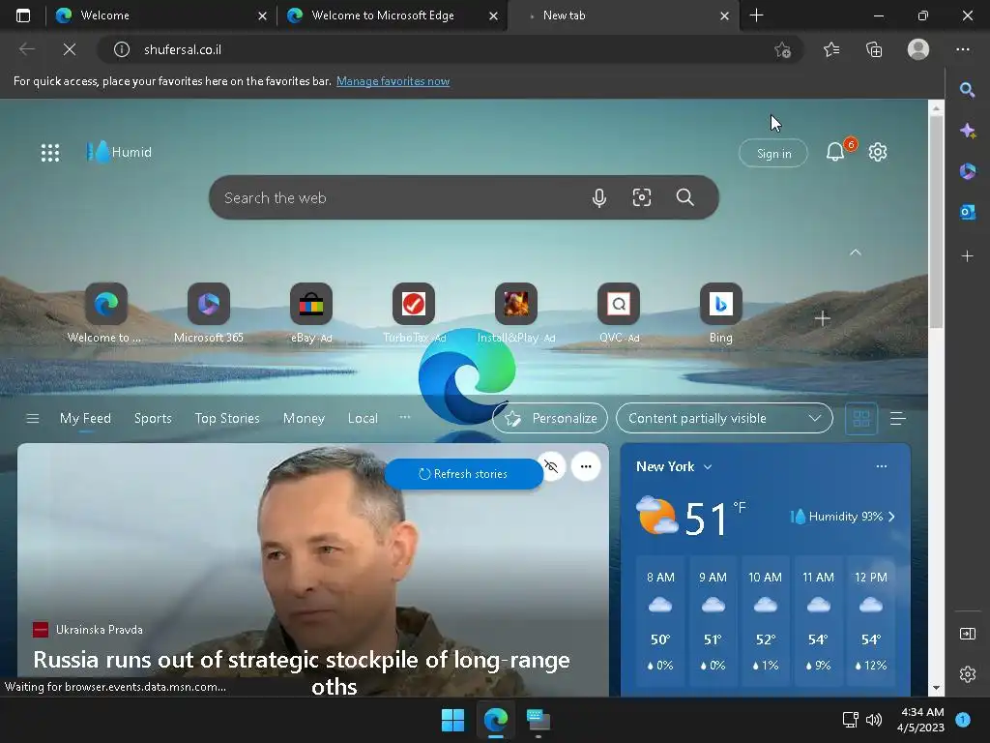Image resolution: width=990 pixels, height=743 pixels.
Task: Open the Microsoft 365 quick link tile
Action: [x=209, y=313]
